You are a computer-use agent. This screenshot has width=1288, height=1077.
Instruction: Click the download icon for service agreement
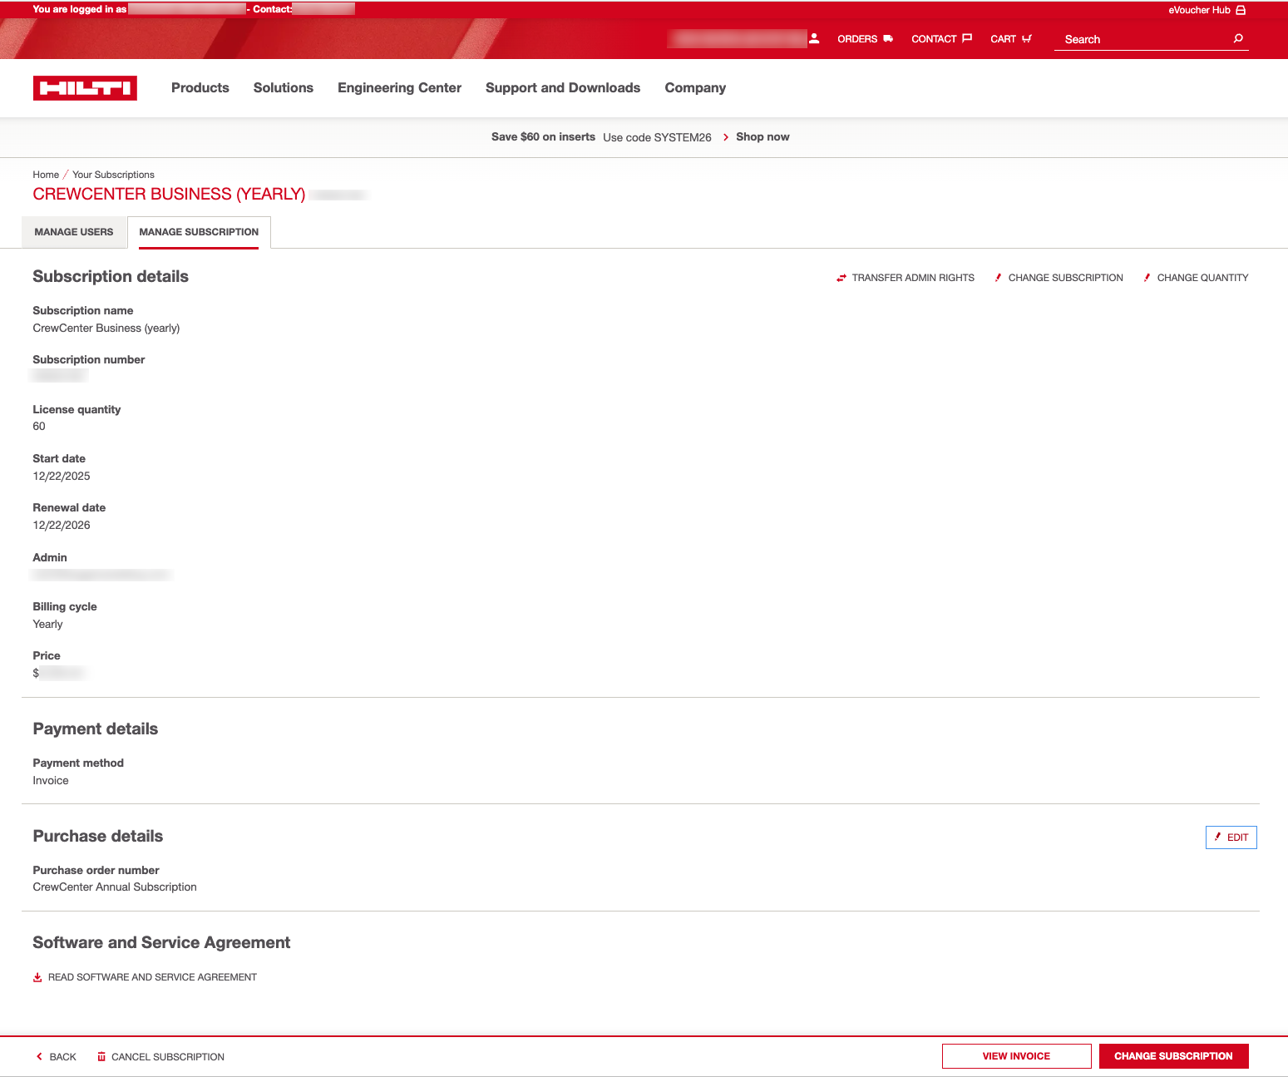pyautogui.click(x=37, y=977)
